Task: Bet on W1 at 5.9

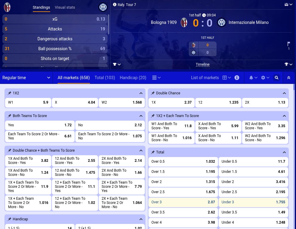Action: click(x=28, y=102)
